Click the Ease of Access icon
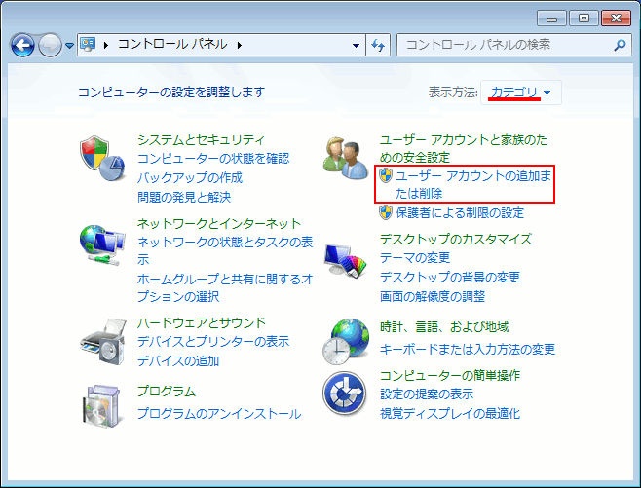 (x=345, y=394)
